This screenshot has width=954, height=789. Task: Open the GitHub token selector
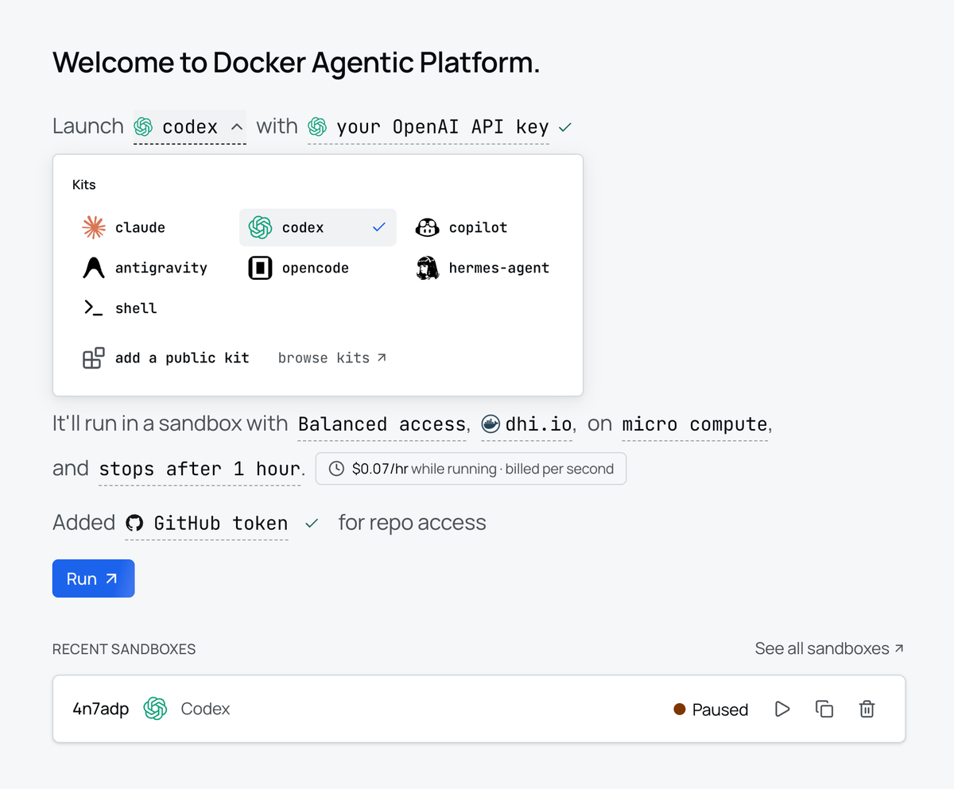(x=207, y=524)
